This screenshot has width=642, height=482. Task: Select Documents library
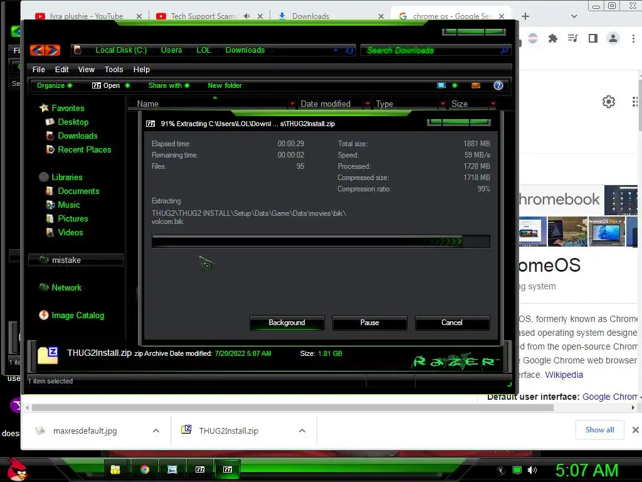coord(78,191)
